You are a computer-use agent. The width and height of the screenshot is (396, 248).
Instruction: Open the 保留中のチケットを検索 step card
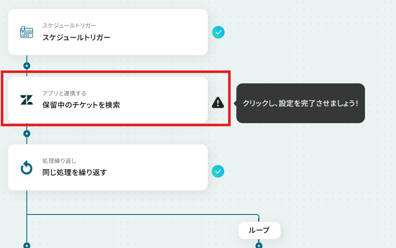click(108, 100)
